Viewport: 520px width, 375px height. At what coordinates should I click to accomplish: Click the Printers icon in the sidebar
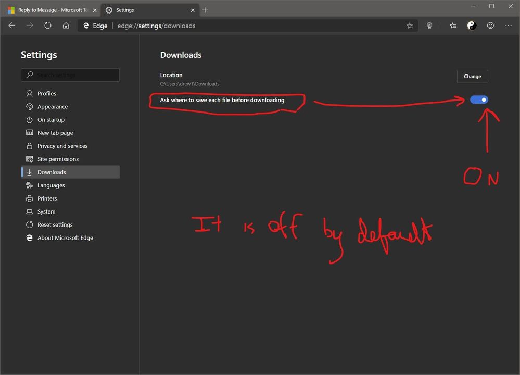point(30,198)
